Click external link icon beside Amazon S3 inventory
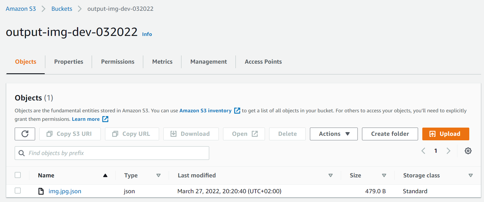 [x=237, y=111]
